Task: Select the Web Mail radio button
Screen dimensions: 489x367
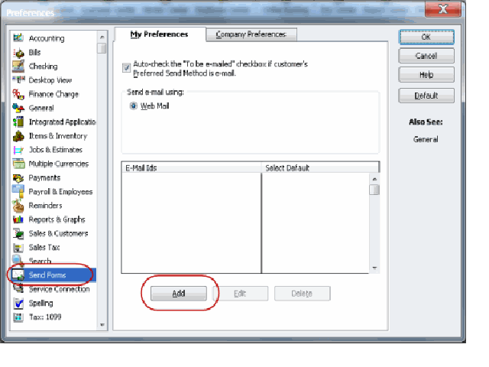Action: [133, 106]
